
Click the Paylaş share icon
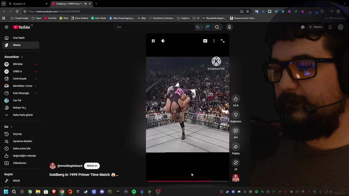236,147
